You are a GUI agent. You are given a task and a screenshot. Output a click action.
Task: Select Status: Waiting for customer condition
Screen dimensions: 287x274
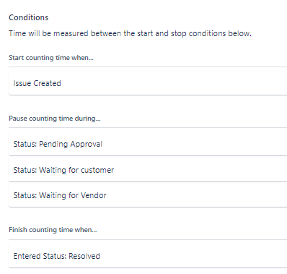tap(148, 170)
